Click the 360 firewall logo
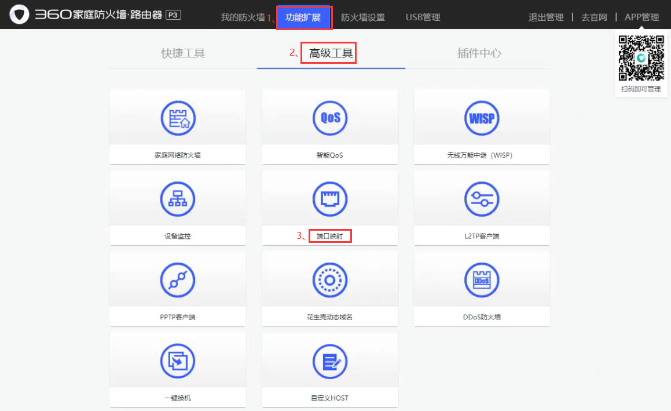Screen dimensions: 671x411 (19, 13)
